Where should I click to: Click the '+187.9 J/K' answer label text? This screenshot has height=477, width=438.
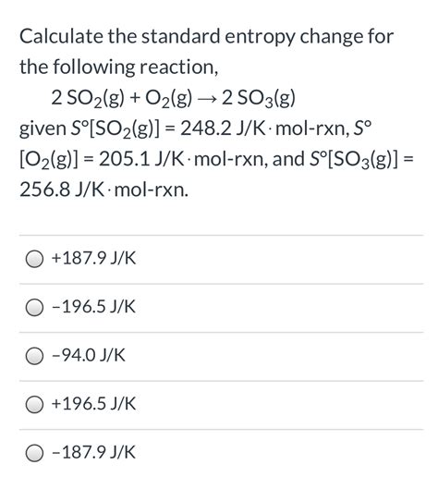tap(93, 258)
